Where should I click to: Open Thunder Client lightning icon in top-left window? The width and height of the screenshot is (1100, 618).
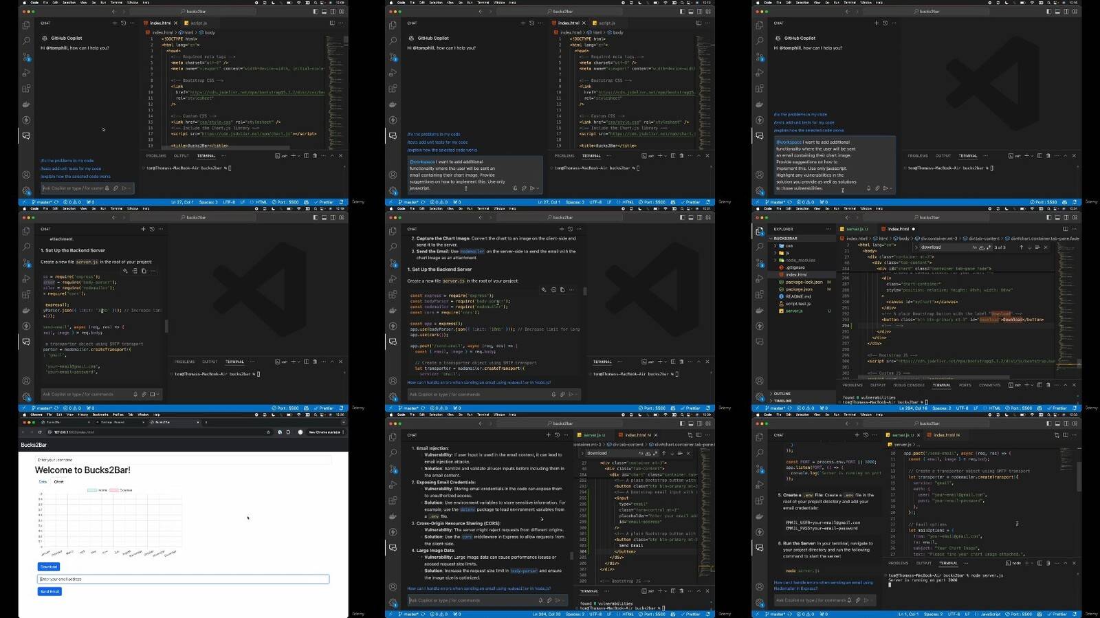[x=26, y=120]
